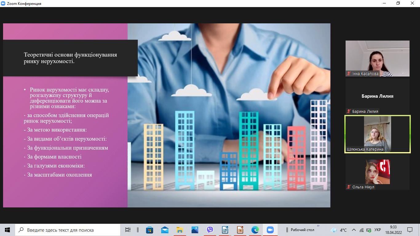Minimize the Zoom Конференция window
Viewport: 420px width, 236px height.
pyautogui.click(x=384, y=3)
